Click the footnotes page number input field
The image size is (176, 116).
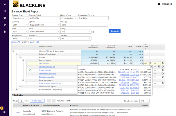[x=21, y=101]
